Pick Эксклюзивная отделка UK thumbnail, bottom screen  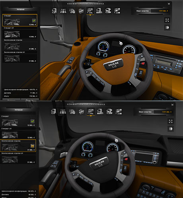click(x=10, y=159)
